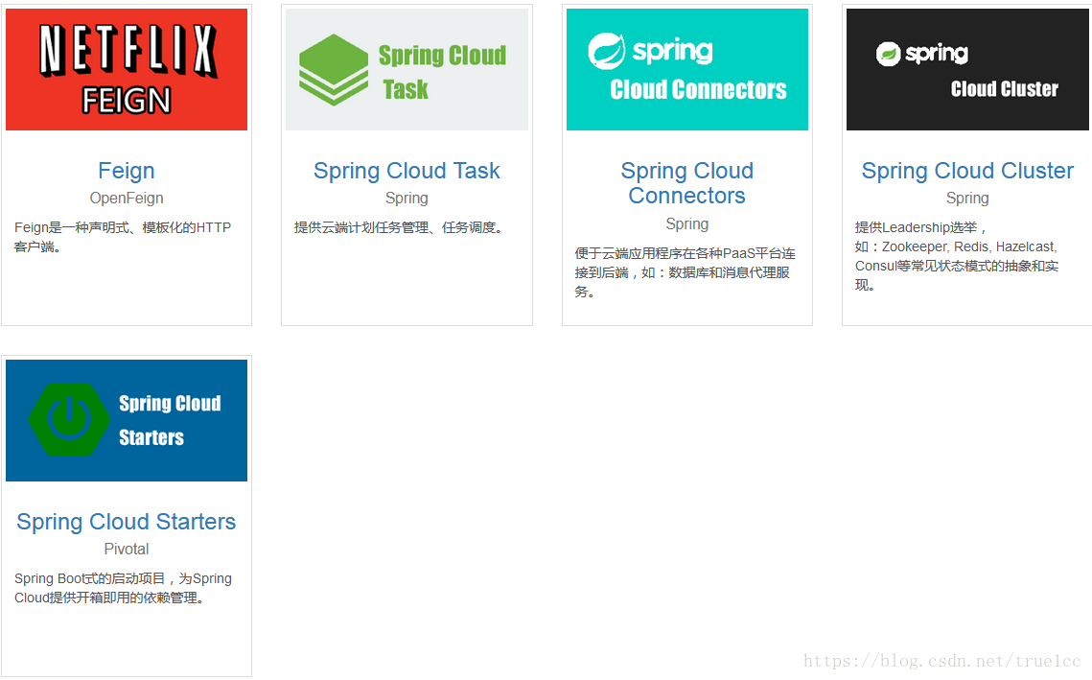
Task: Click the green power hexagon Starters icon
Action: click(x=69, y=419)
